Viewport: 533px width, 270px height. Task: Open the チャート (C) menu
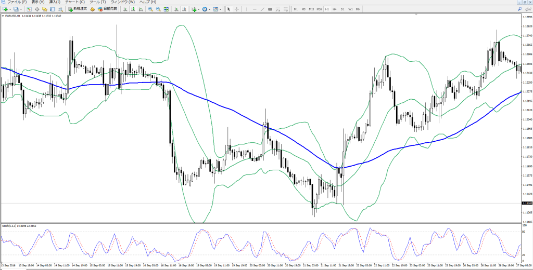(x=75, y=2)
